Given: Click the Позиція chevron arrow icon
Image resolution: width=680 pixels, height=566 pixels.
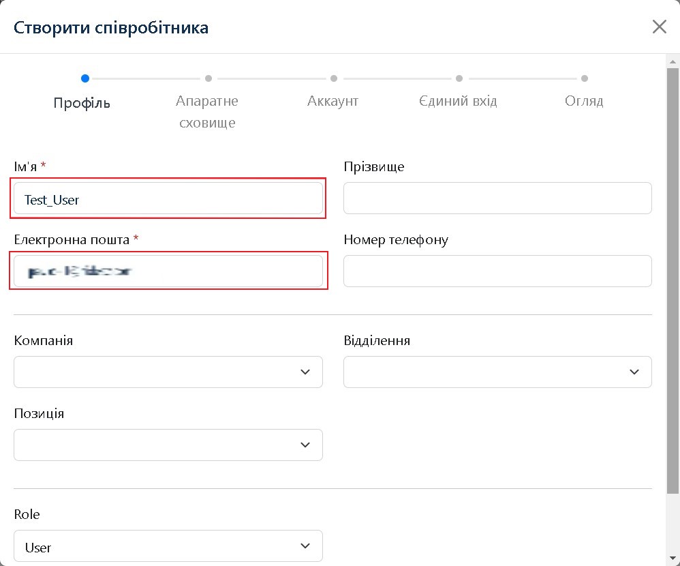Looking at the screenshot, I should coord(305,445).
